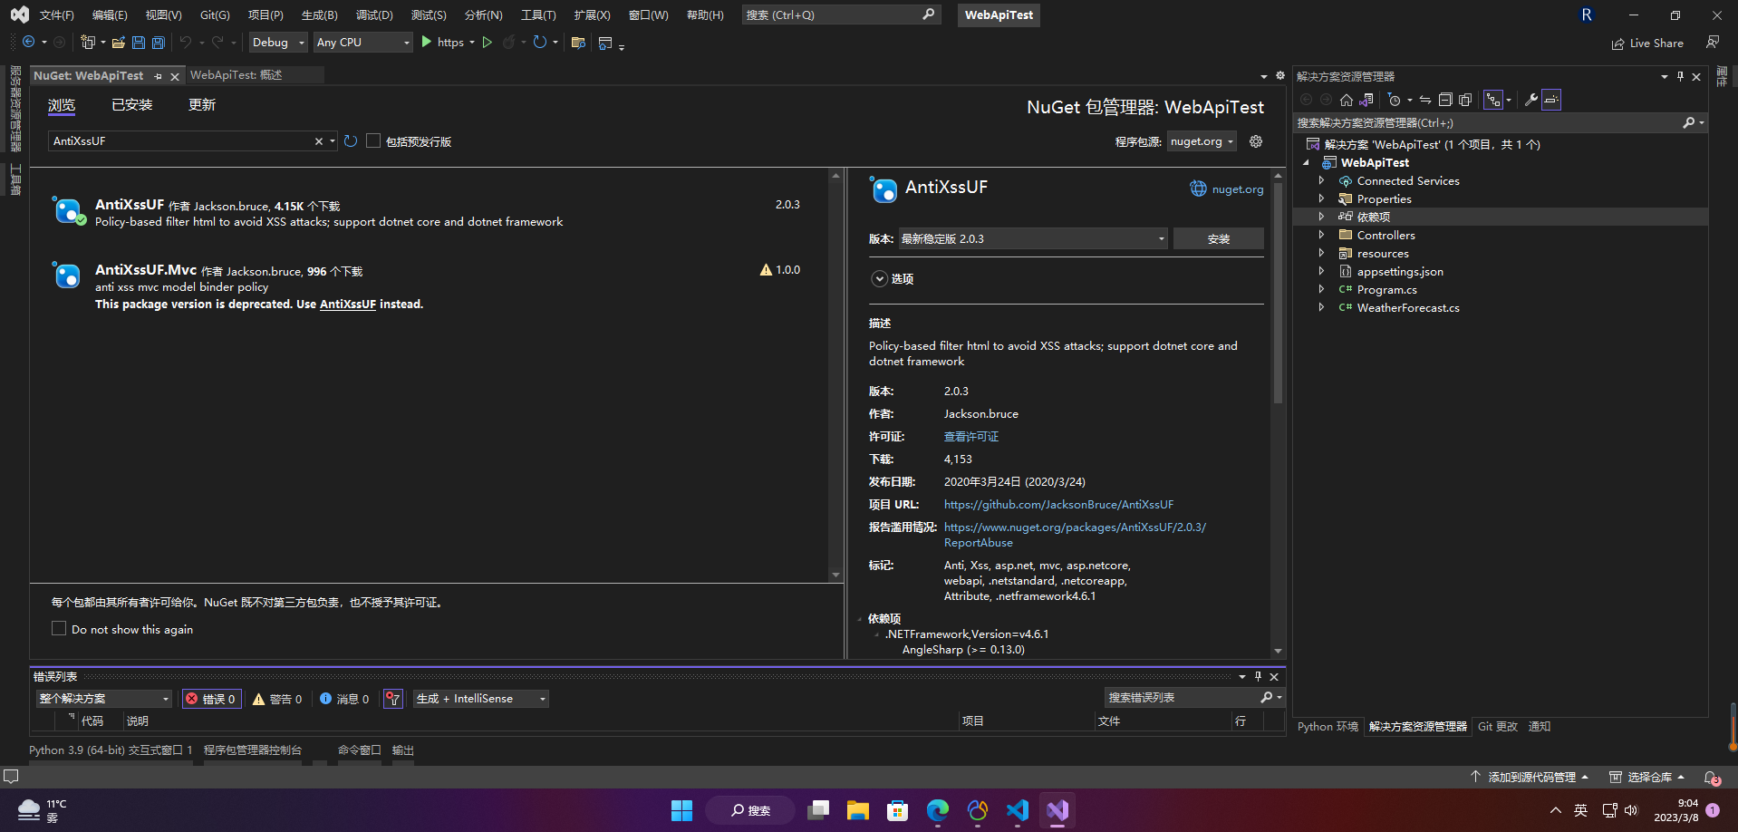Image resolution: width=1738 pixels, height=832 pixels.
Task: Click the Windows Start button
Action: 681,809
